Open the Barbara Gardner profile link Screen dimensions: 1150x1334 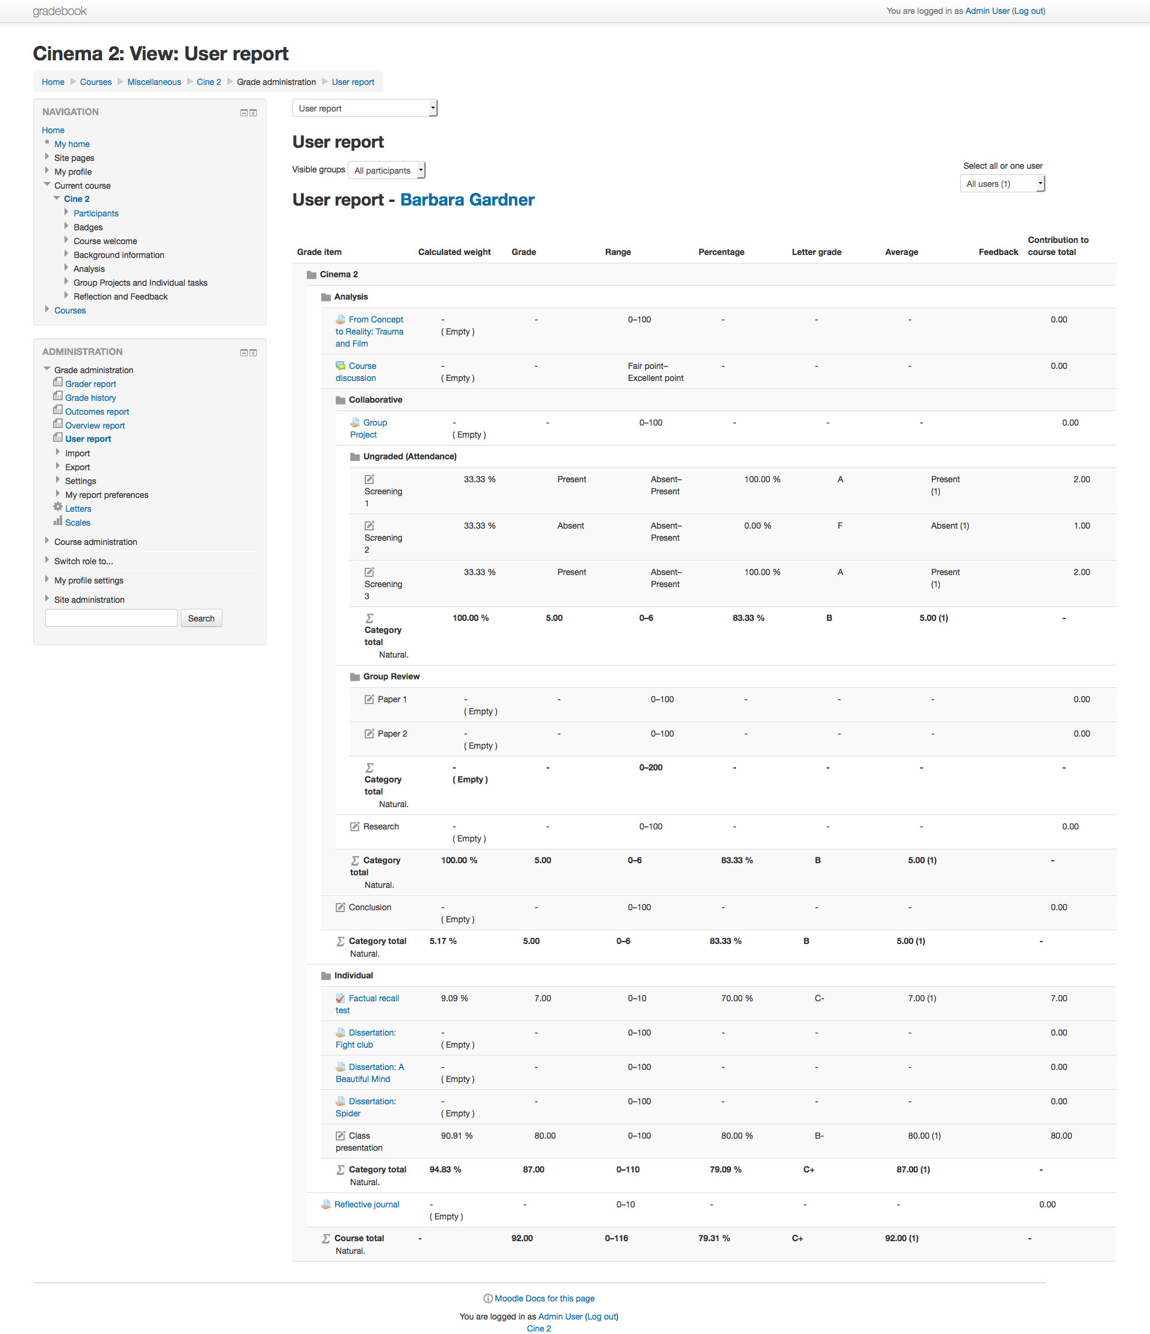[x=467, y=200]
